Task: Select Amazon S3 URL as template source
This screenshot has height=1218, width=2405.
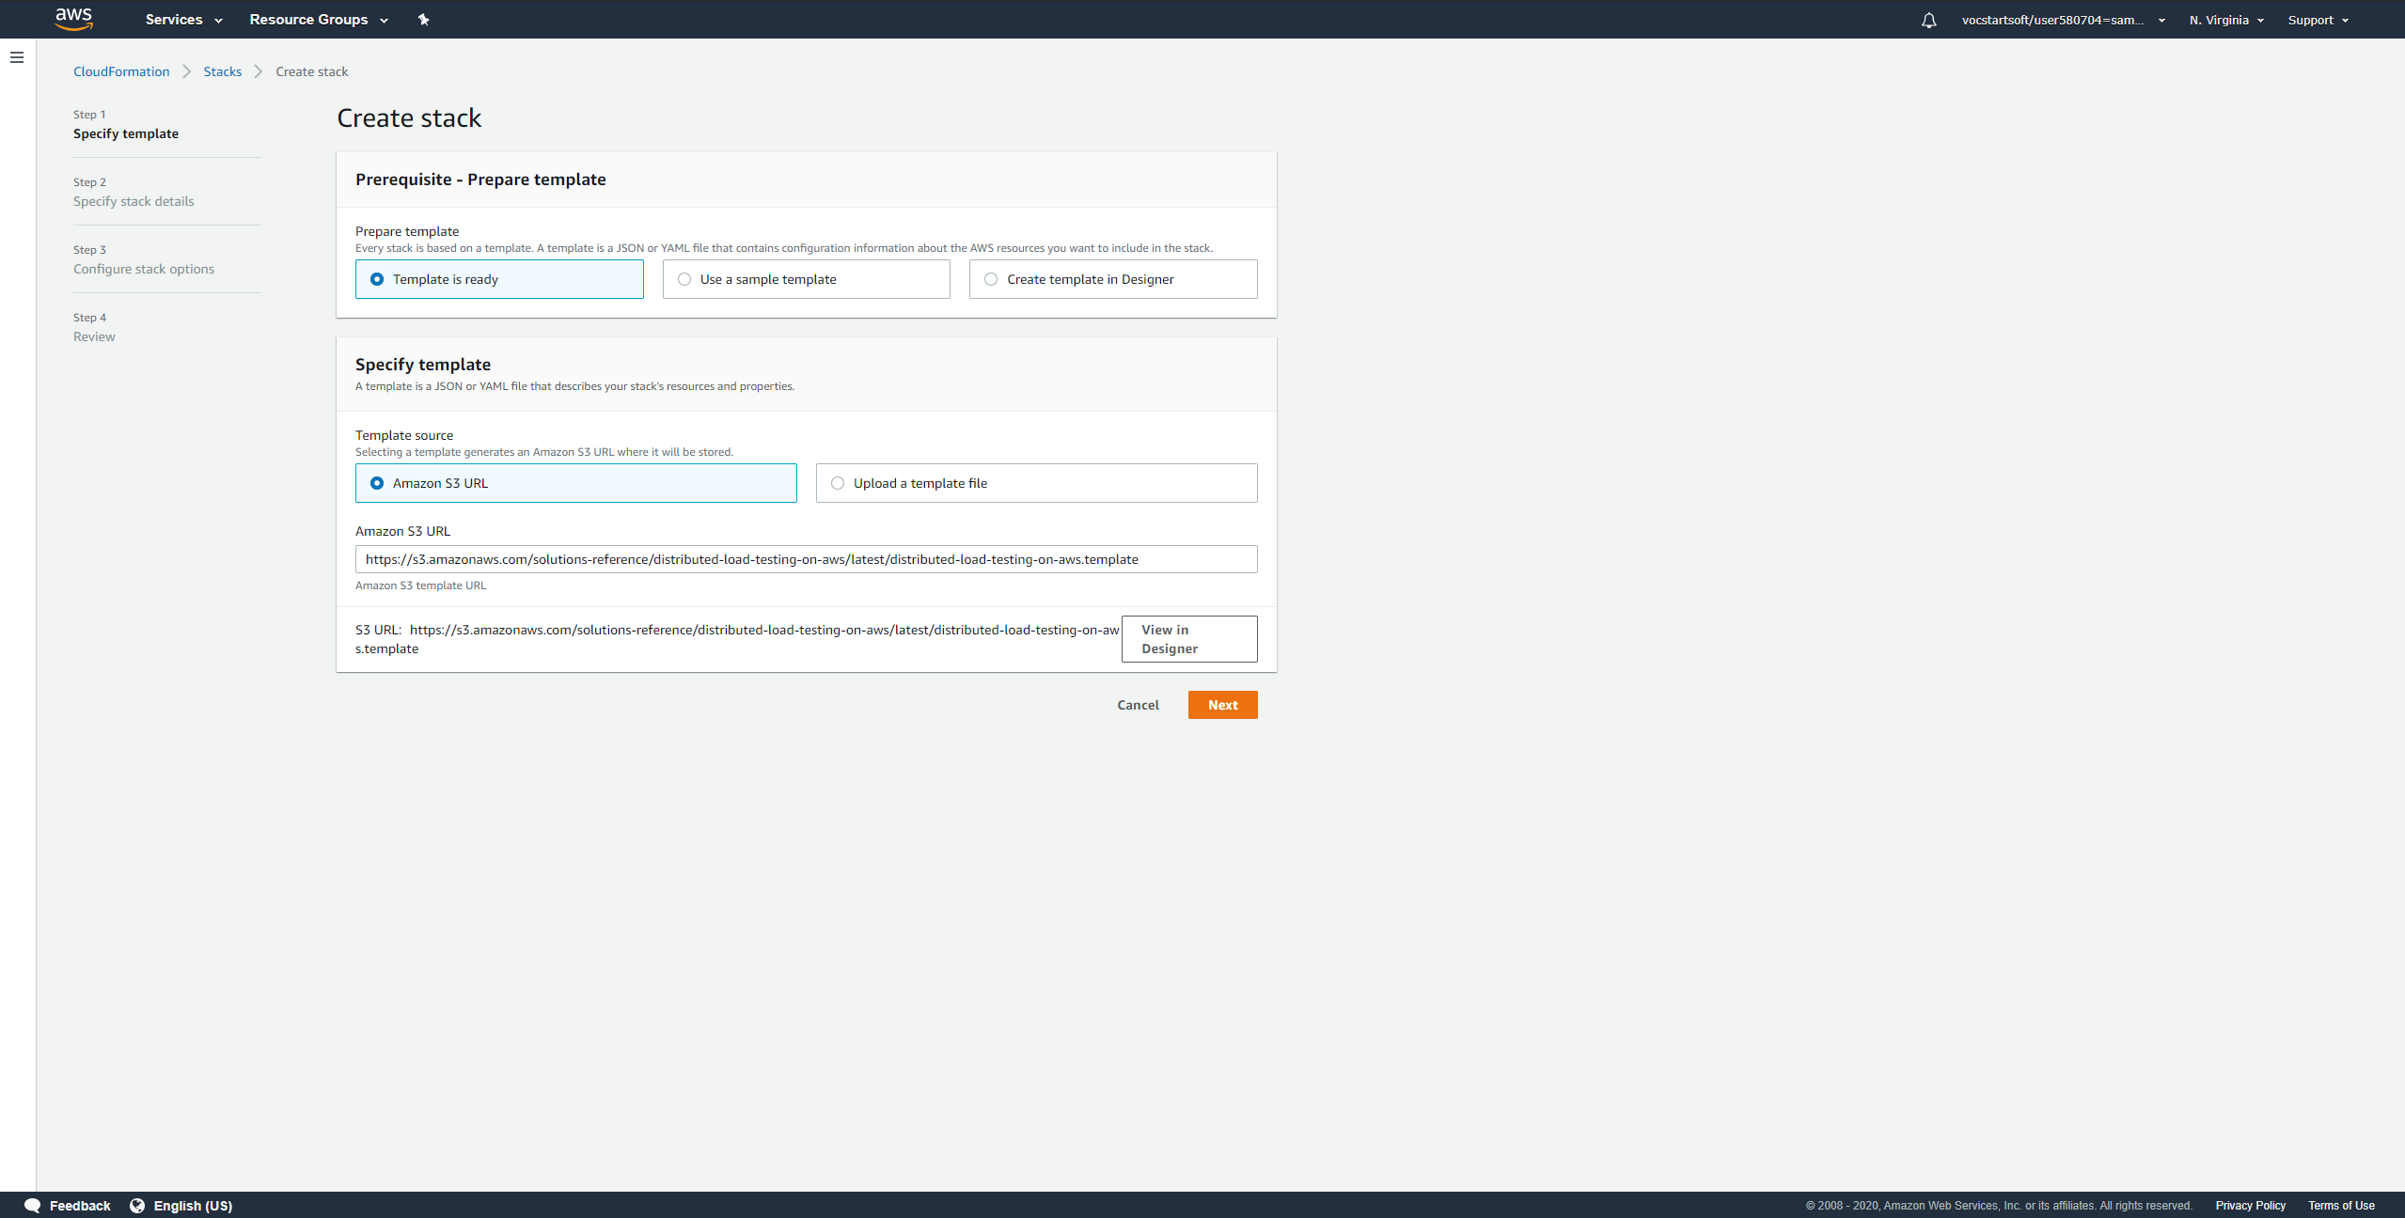Action: point(576,483)
